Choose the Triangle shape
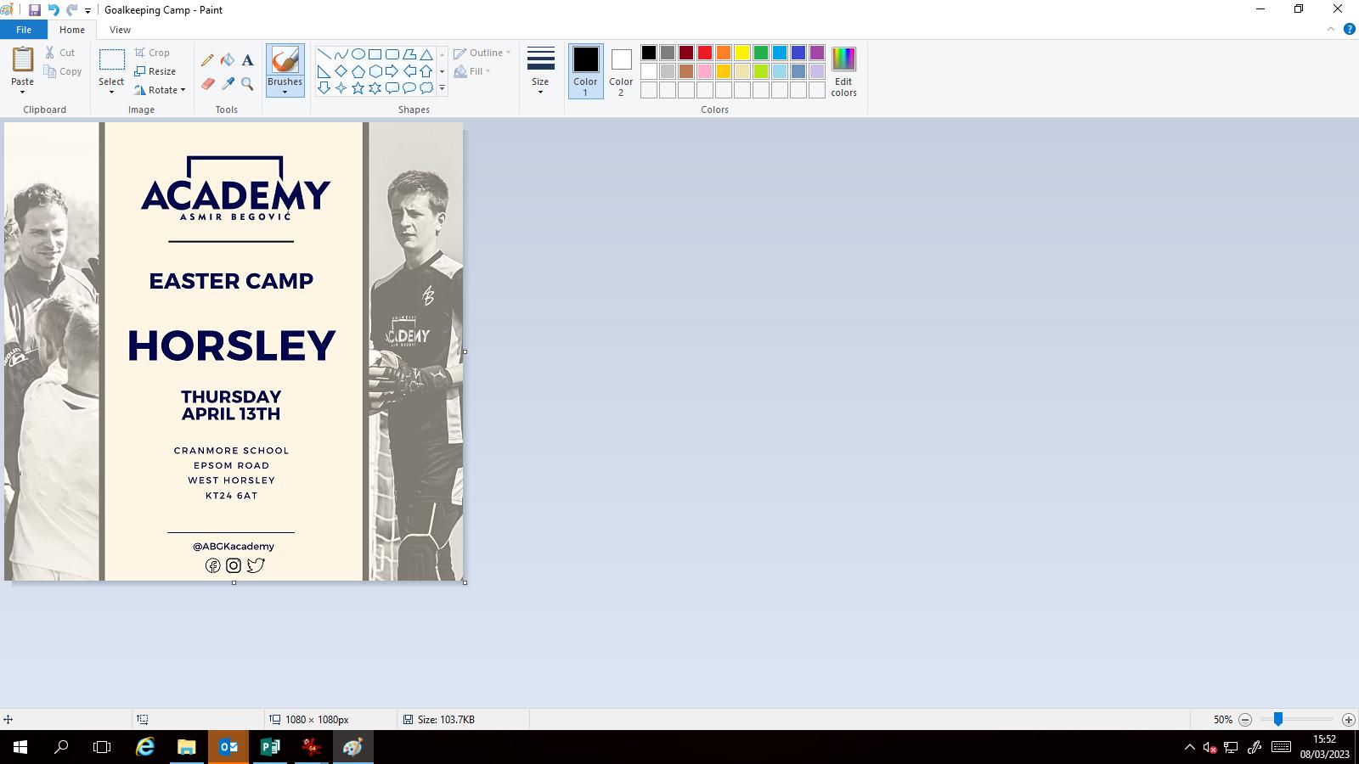This screenshot has width=1359, height=764. [x=426, y=54]
